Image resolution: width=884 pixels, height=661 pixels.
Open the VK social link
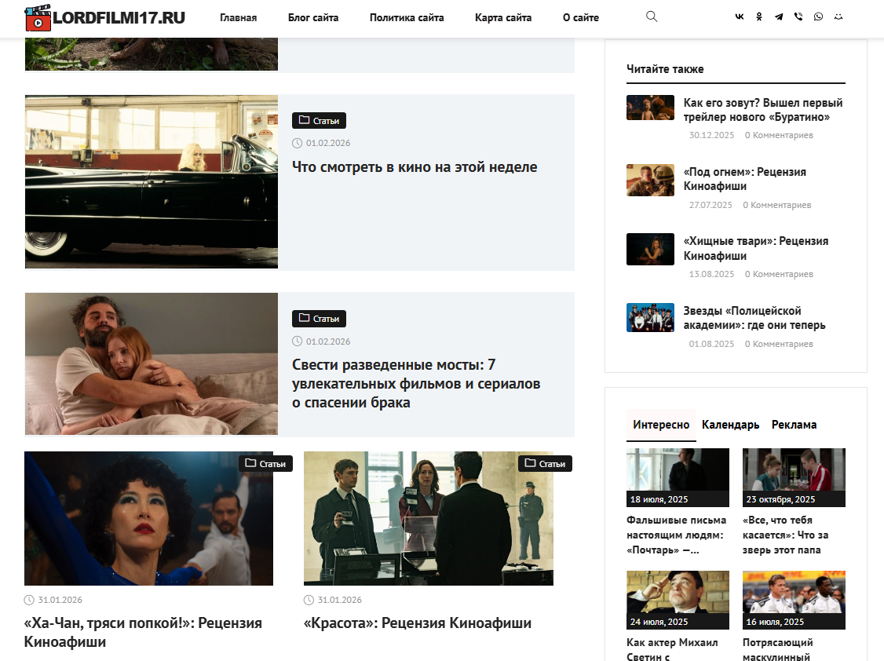[x=739, y=17]
